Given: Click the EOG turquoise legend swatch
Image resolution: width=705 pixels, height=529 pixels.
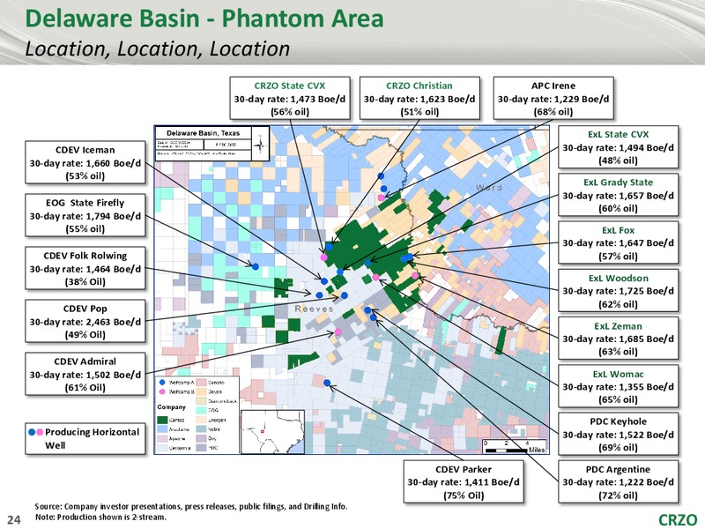Looking at the screenshot, I should click(x=201, y=410).
